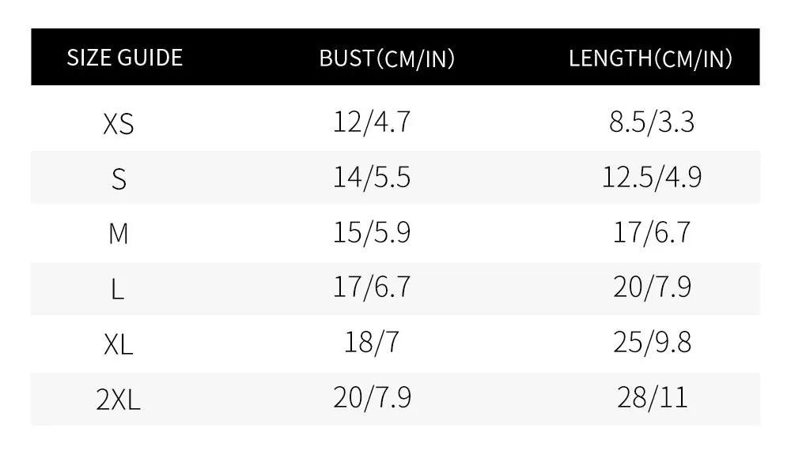Screen dimensions: 791x458
Task: Click length value 8.5/3.3
Action: (652, 122)
